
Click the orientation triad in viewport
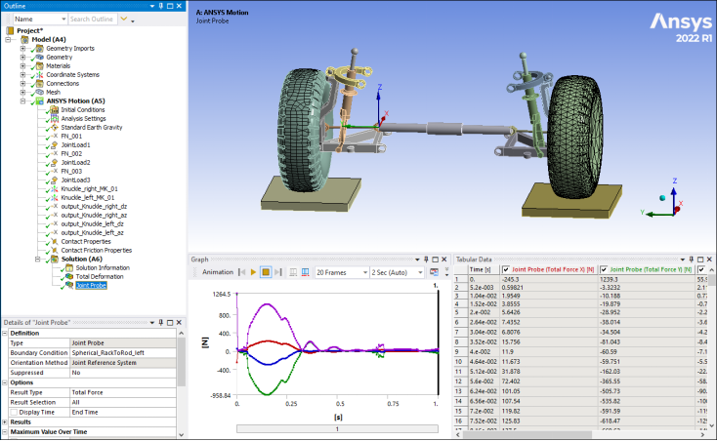(x=664, y=199)
